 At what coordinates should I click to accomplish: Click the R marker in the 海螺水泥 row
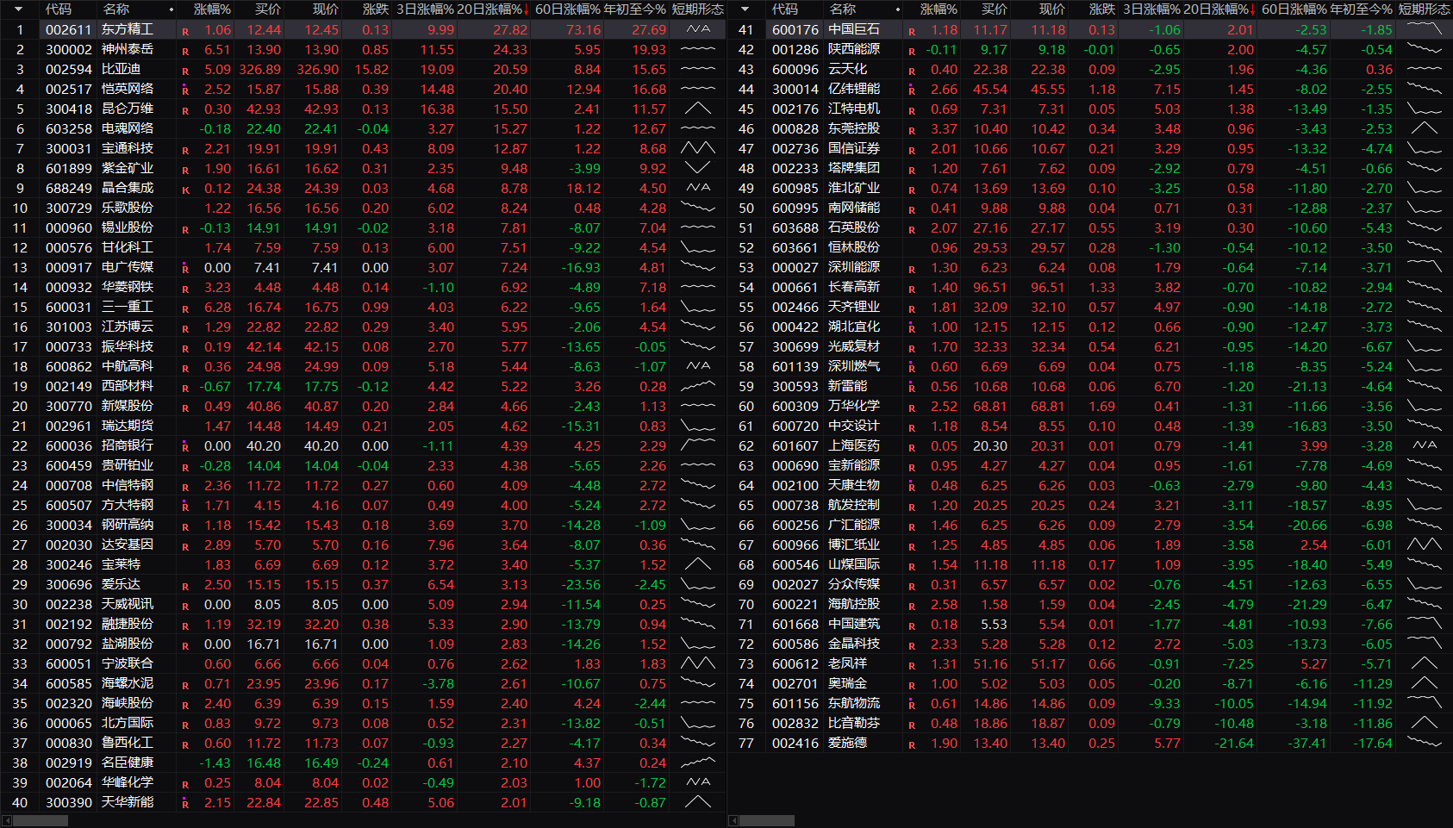[x=185, y=685]
